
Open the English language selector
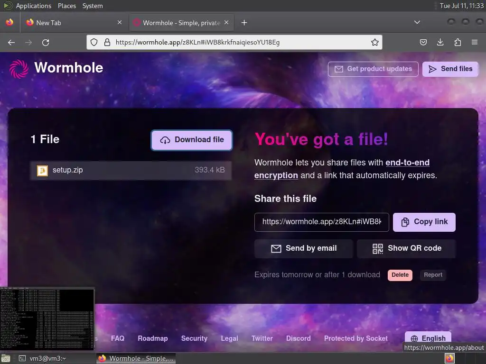point(428,338)
